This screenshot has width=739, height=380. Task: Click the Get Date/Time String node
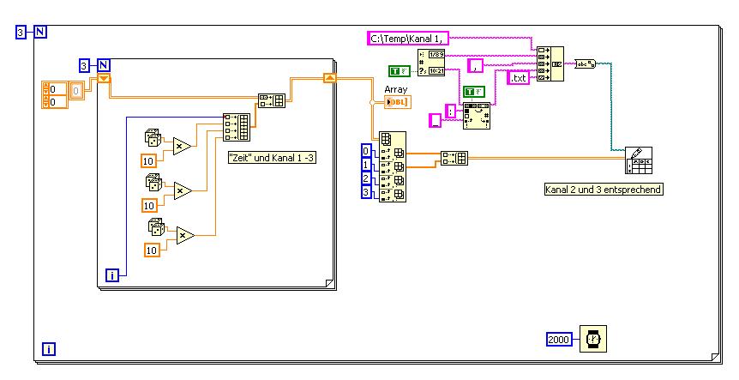(431, 63)
